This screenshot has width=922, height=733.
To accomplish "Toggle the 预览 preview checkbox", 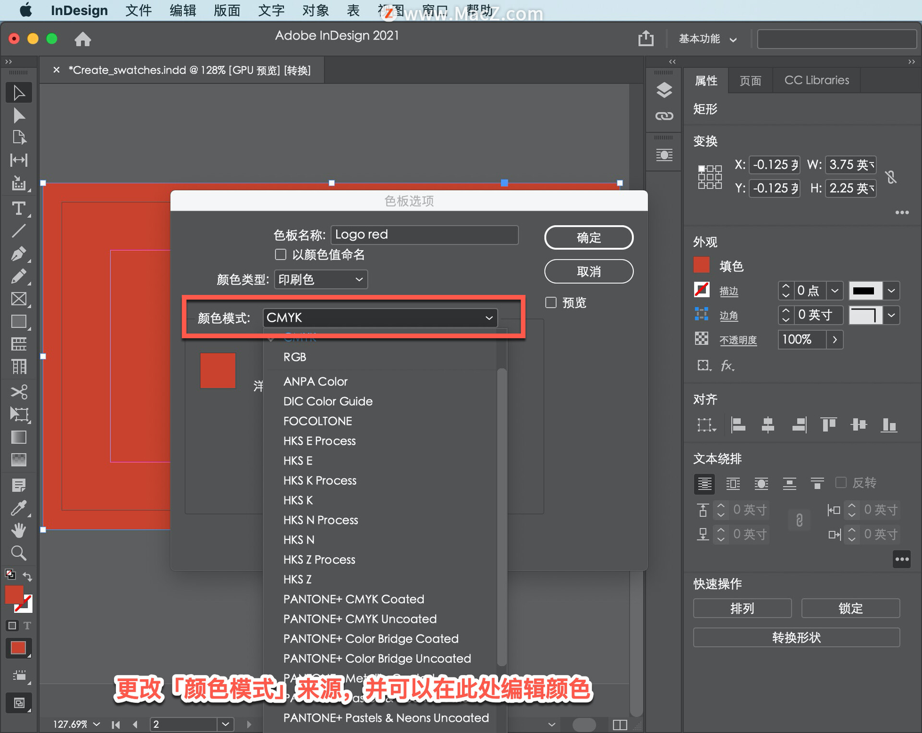I will [551, 302].
